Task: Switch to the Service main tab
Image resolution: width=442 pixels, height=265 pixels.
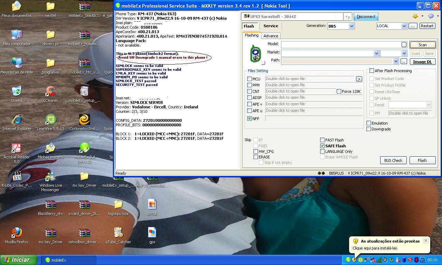Action: [271, 26]
